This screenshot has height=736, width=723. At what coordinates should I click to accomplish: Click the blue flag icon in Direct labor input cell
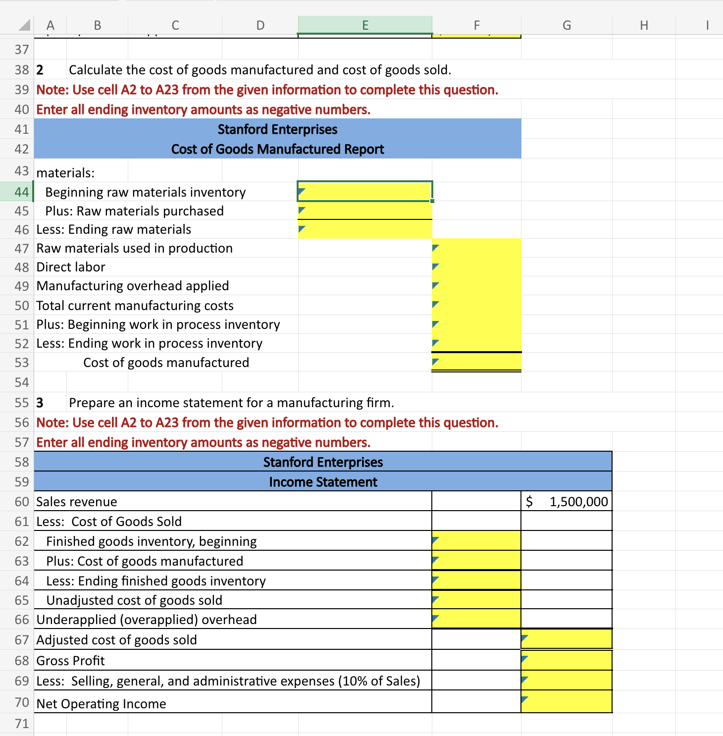tap(436, 265)
